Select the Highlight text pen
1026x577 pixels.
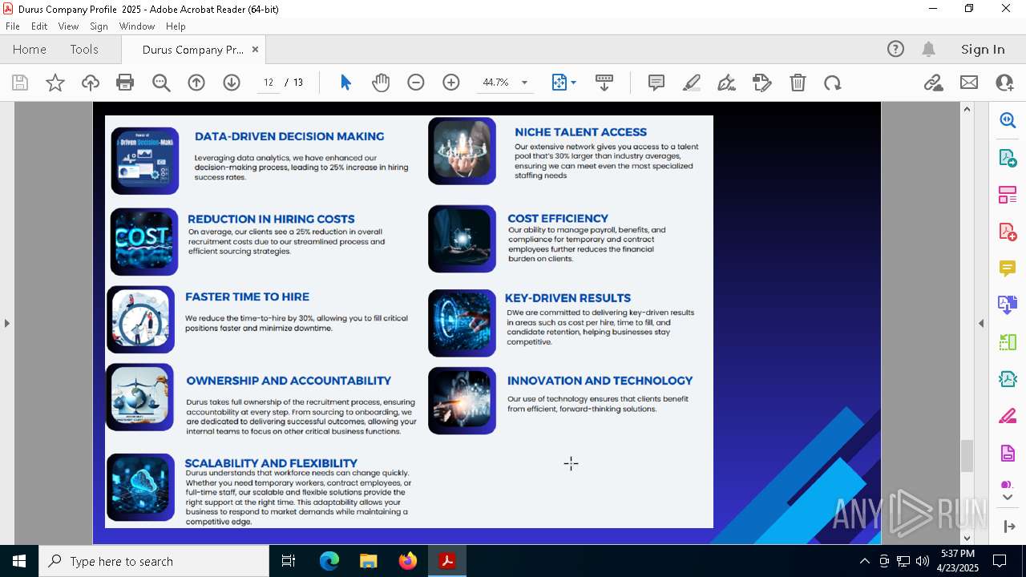click(692, 83)
